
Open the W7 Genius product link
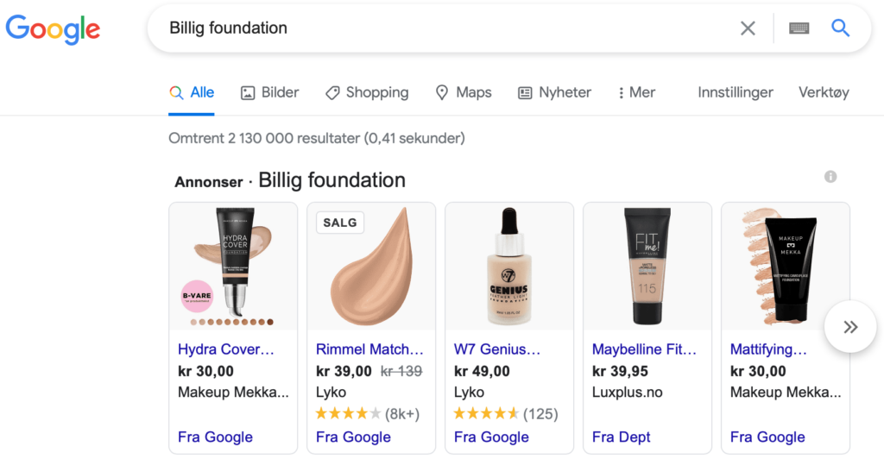497,349
